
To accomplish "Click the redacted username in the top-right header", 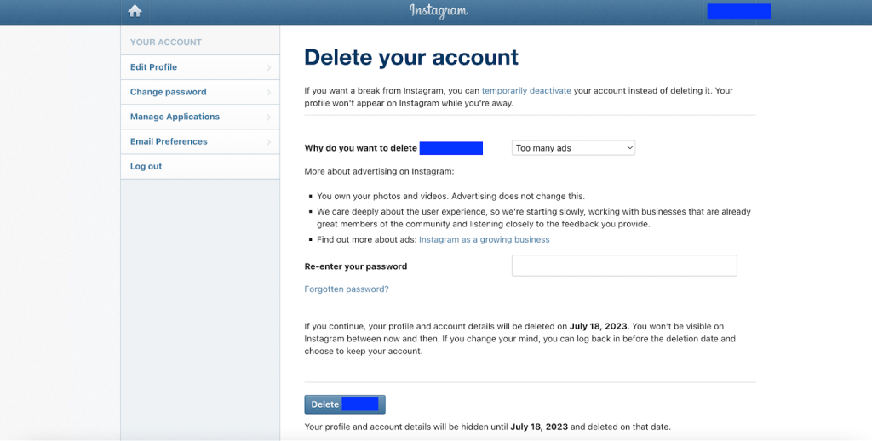I will tap(738, 11).
